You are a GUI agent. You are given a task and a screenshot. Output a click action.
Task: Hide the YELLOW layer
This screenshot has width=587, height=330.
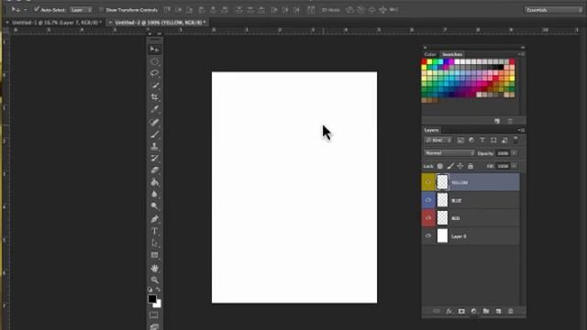coord(428,182)
